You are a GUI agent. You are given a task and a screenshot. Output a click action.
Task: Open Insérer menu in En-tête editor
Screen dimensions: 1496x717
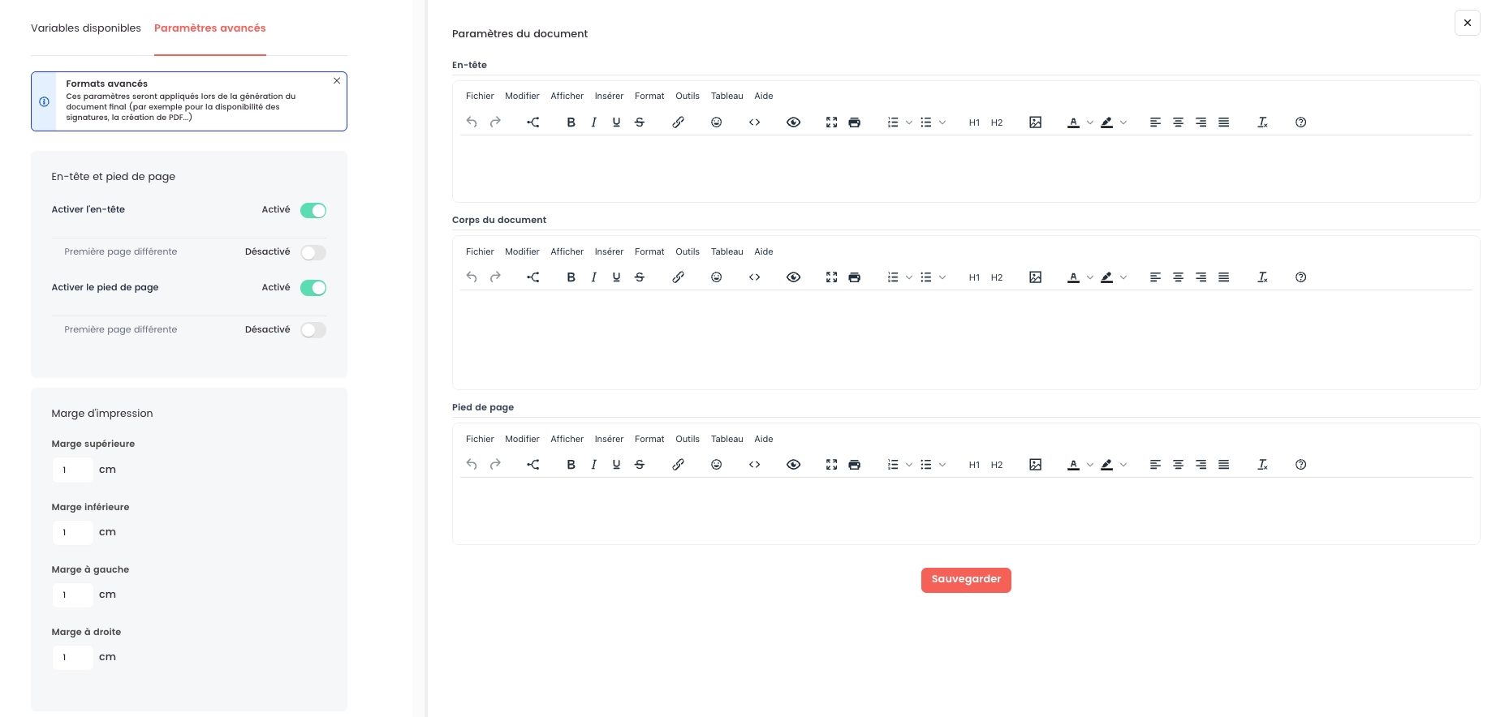[609, 96]
